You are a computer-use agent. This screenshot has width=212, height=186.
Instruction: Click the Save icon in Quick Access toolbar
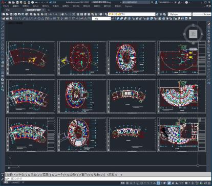pyautogui.click(x=17, y=3)
